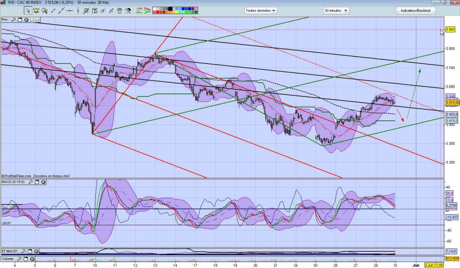Open the alert bell tool

pyautogui.click(x=36, y=10)
